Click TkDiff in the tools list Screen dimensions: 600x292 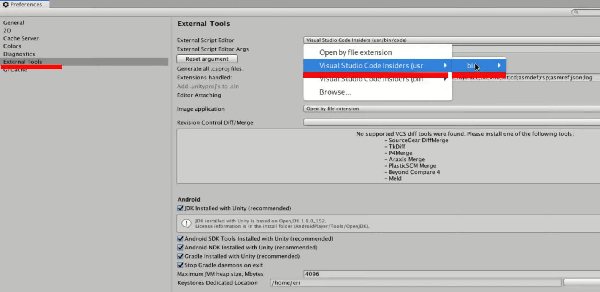(x=397, y=147)
